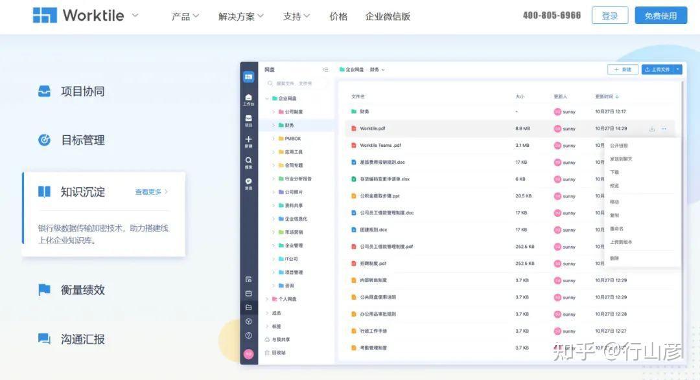Open the 查看更多 link under 知识沉淀

[x=148, y=192]
